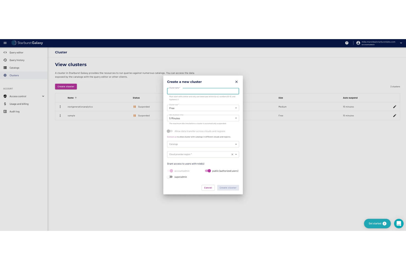The image size is (406, 270).
Task: Open the Get started guide button
Action: 377,224
